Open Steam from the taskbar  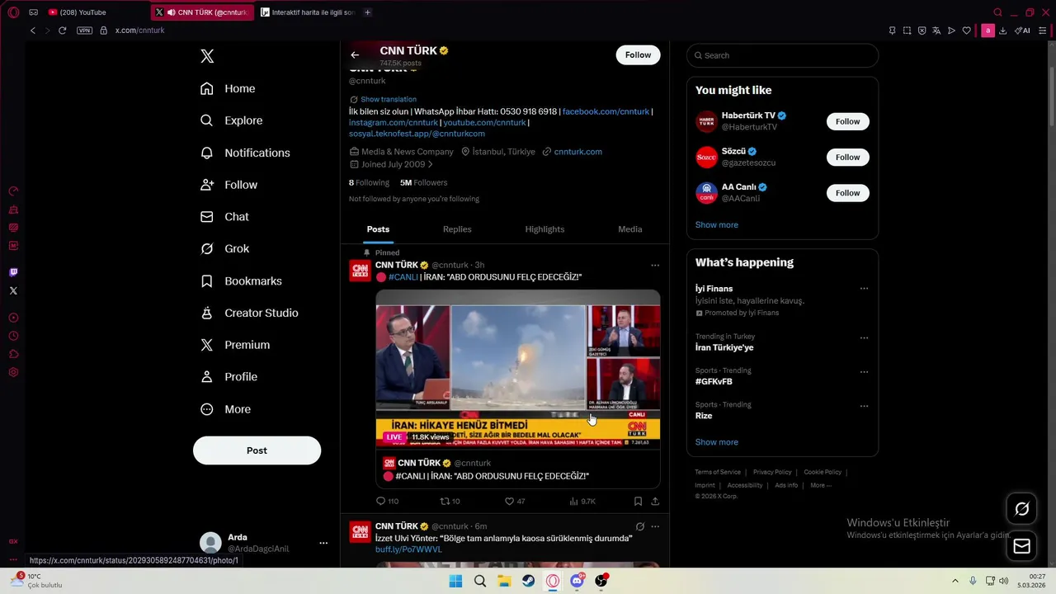coord(529,581)
